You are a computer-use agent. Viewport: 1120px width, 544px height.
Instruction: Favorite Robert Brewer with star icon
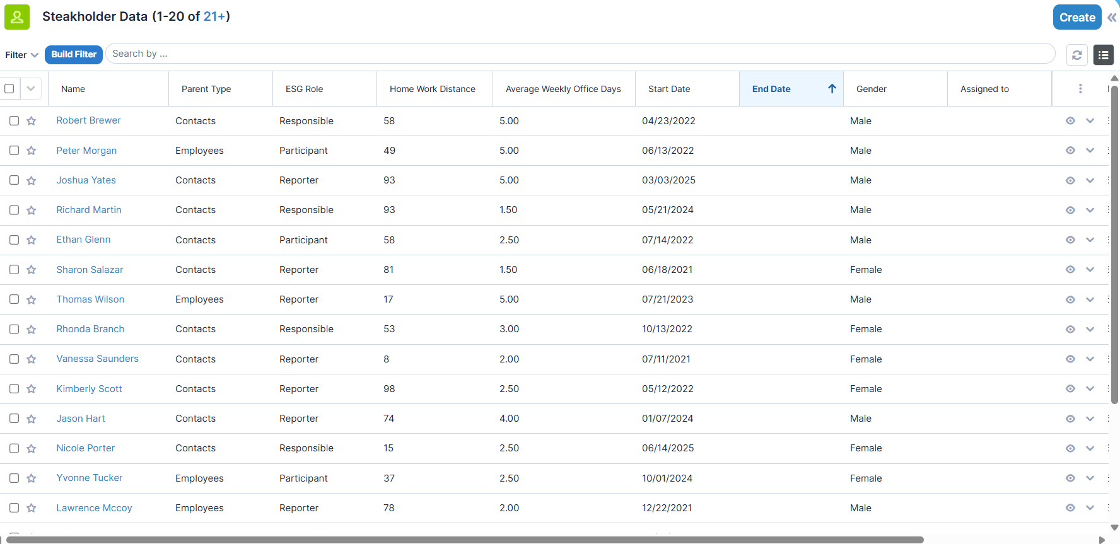click(32, 121)
